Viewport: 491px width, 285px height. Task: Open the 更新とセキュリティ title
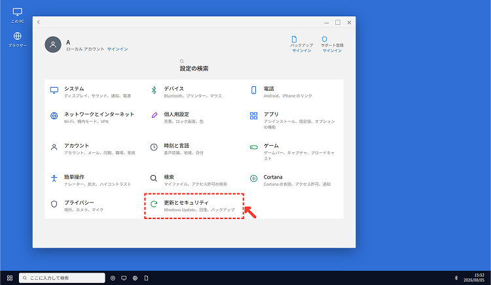[186, 203]
